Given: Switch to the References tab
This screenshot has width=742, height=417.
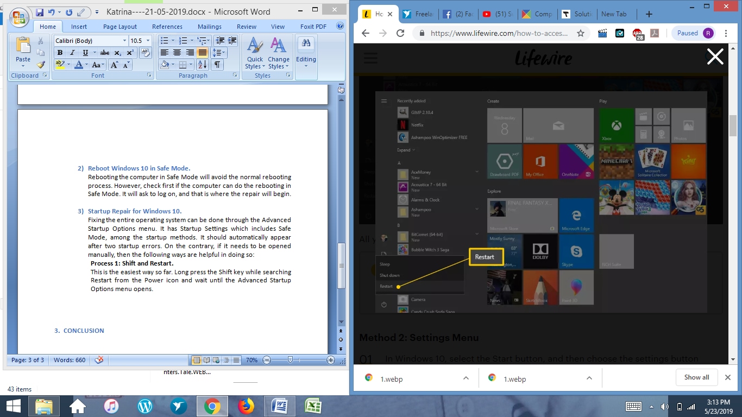Looking at the screenshot, I should (167, 27).
